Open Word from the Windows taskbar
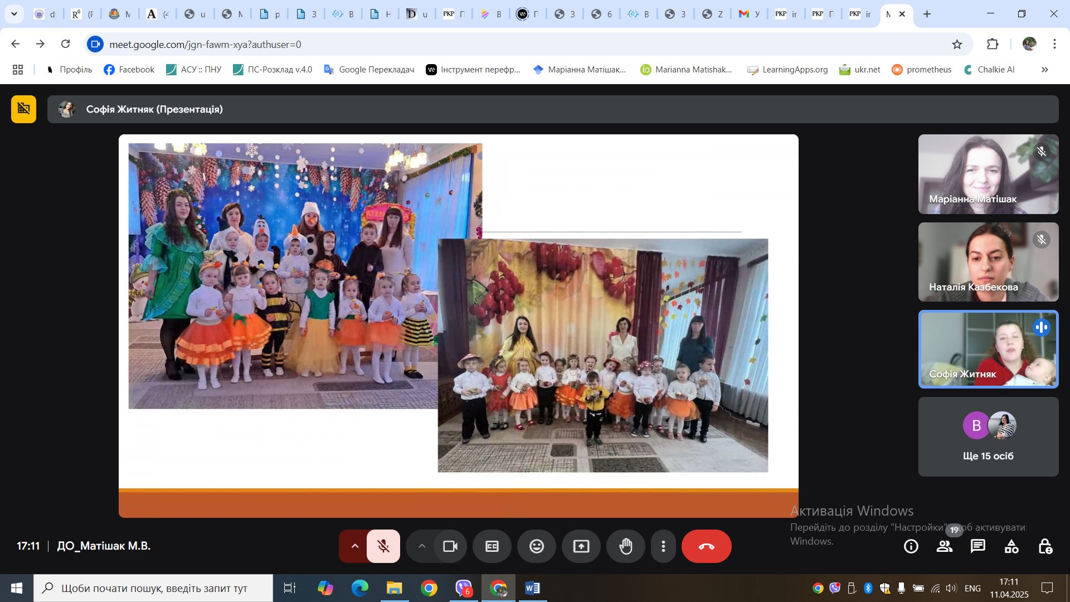The width and height of the screenshot is (1070, 602). coord(532,588)
